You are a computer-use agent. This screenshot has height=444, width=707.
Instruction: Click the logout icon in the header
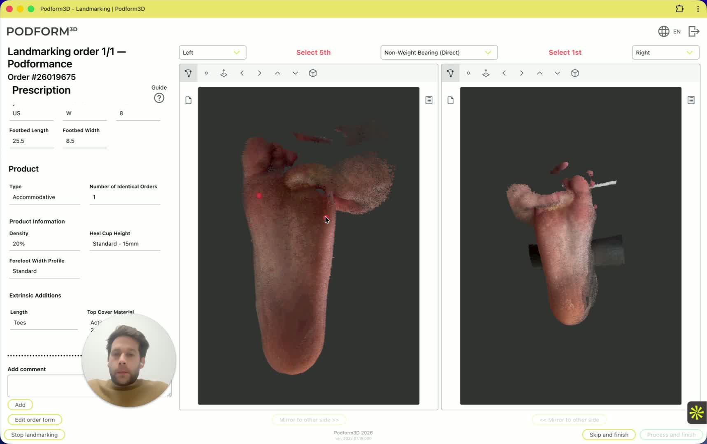pyautogui.click(x=694, y=31)
